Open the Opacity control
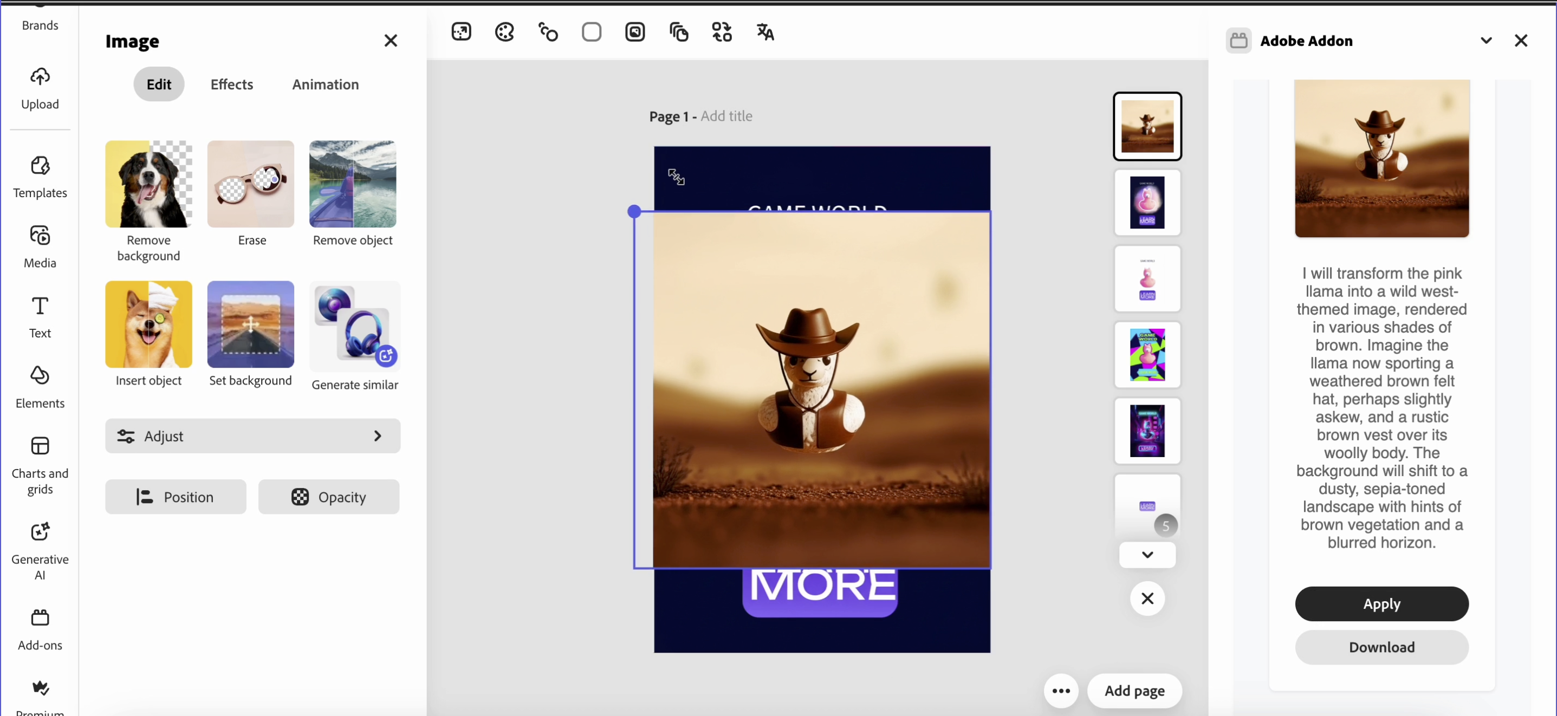Viewport: 1557px width, 716px height. coord(329,497)
